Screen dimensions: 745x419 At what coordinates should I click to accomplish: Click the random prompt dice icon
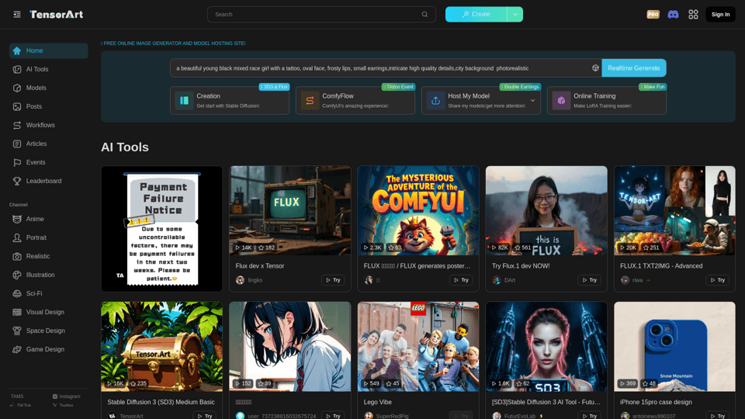pyautogui.click(x=595, y=68)
